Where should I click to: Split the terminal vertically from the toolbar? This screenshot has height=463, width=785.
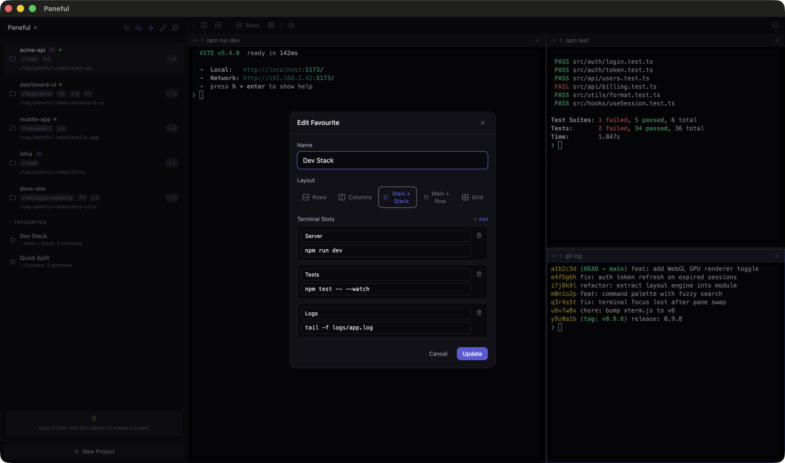[x=204, y=25]
